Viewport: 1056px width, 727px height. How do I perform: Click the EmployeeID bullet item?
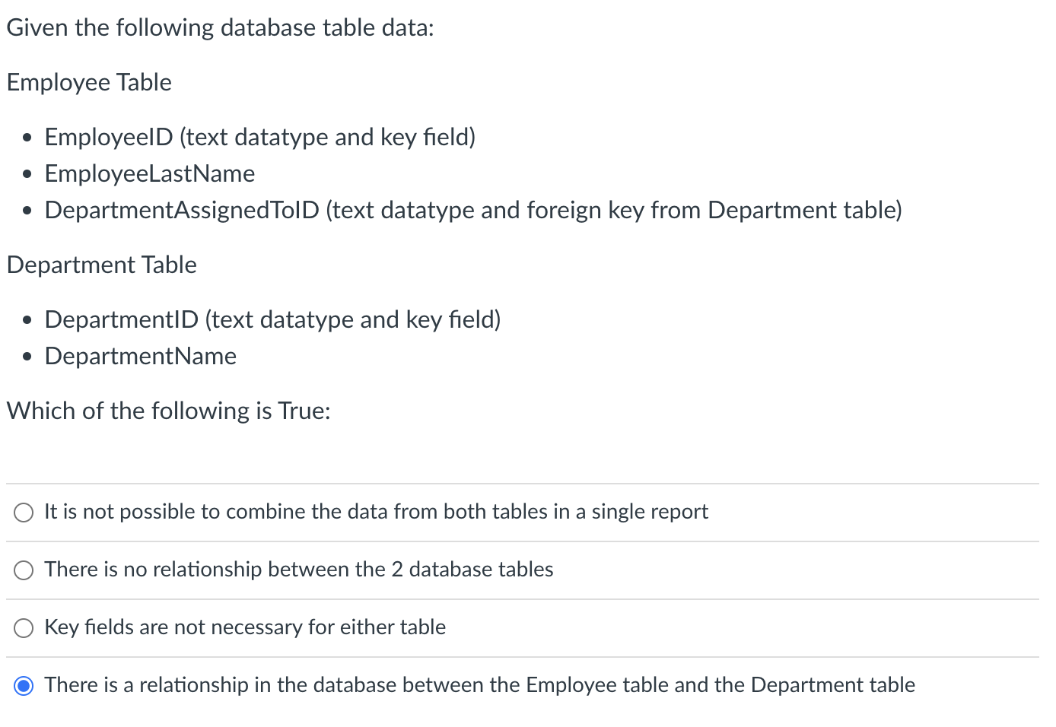259,138
